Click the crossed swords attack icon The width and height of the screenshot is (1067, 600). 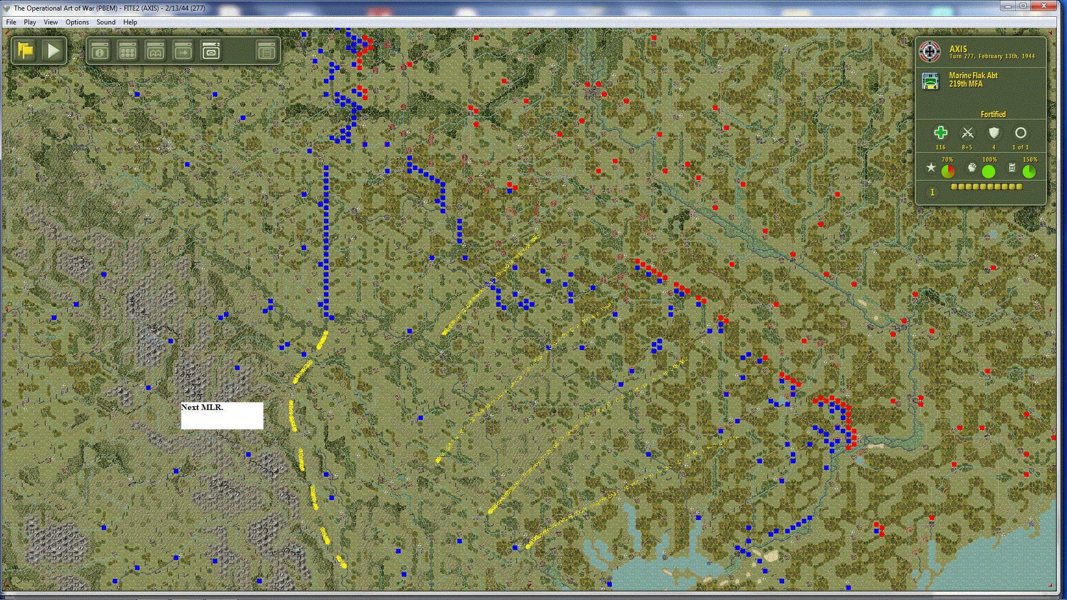968,133
